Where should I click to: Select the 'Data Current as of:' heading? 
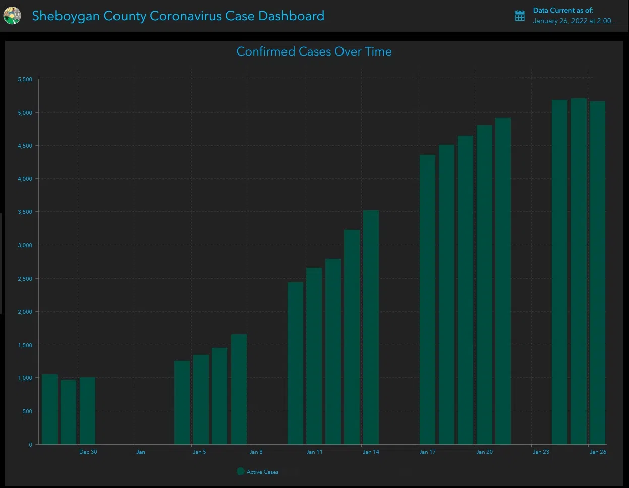563,10
